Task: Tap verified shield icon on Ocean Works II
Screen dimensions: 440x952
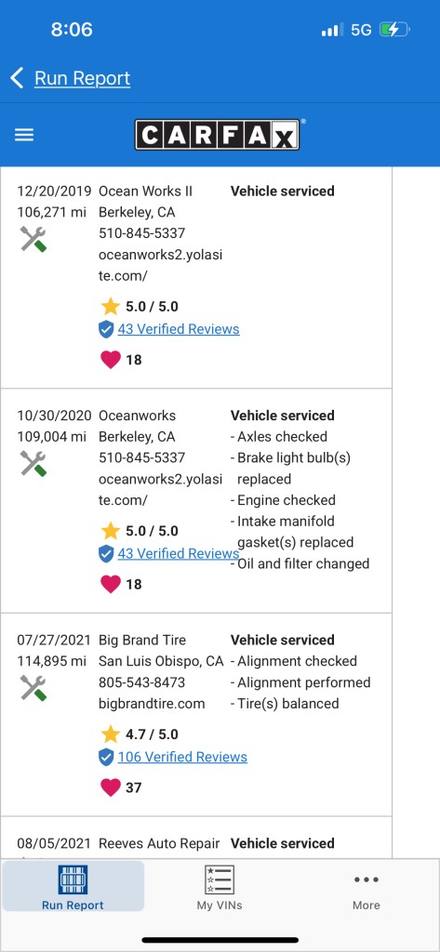Action: 106,330
